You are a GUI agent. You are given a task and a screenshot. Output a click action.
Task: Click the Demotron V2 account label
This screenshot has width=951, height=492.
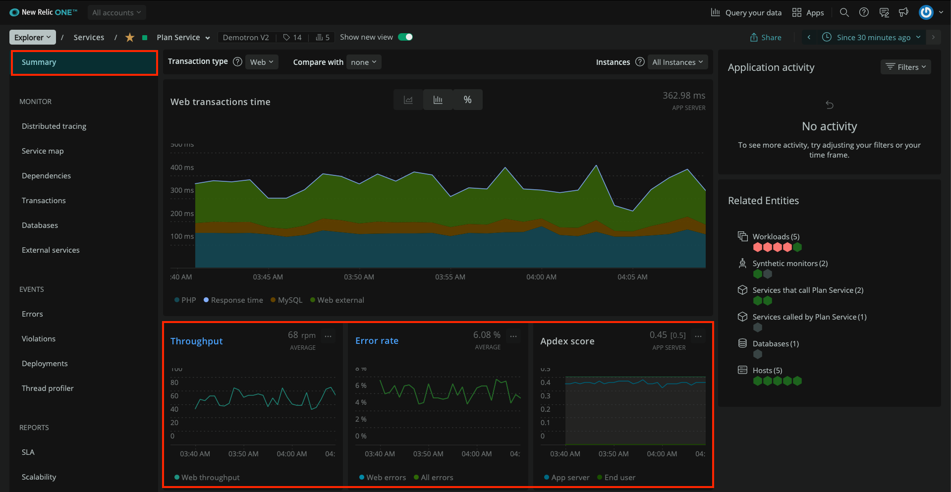point(246,37)
